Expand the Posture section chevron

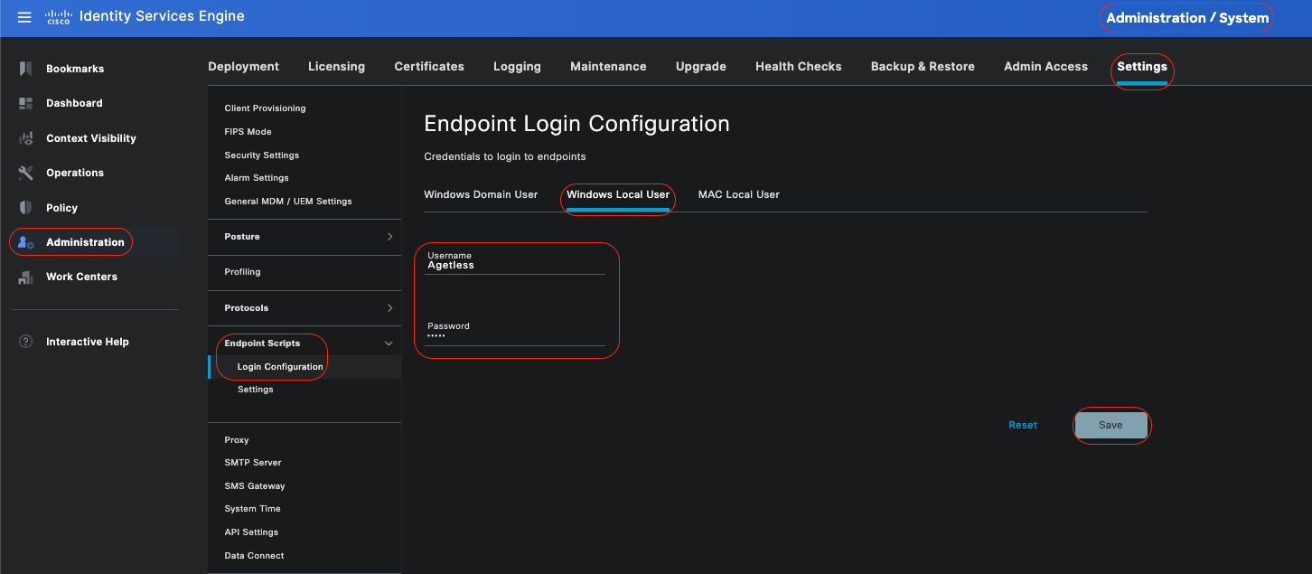[389, 237]
